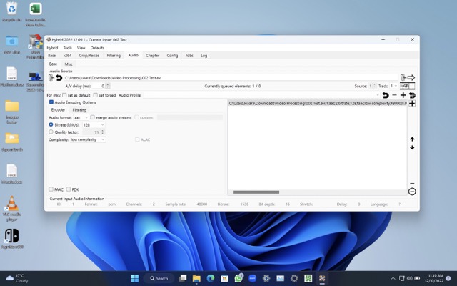Screen dimensions: 457x286
Task: Enable the 'set as default' checkbox
Action: point(65,94)
